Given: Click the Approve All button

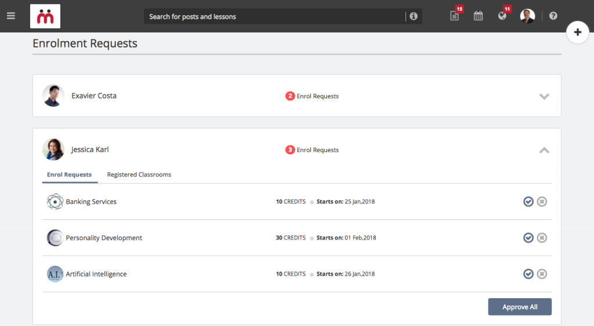Looking at the screenshot, I should pyautogui.click(x=520, y=307).
